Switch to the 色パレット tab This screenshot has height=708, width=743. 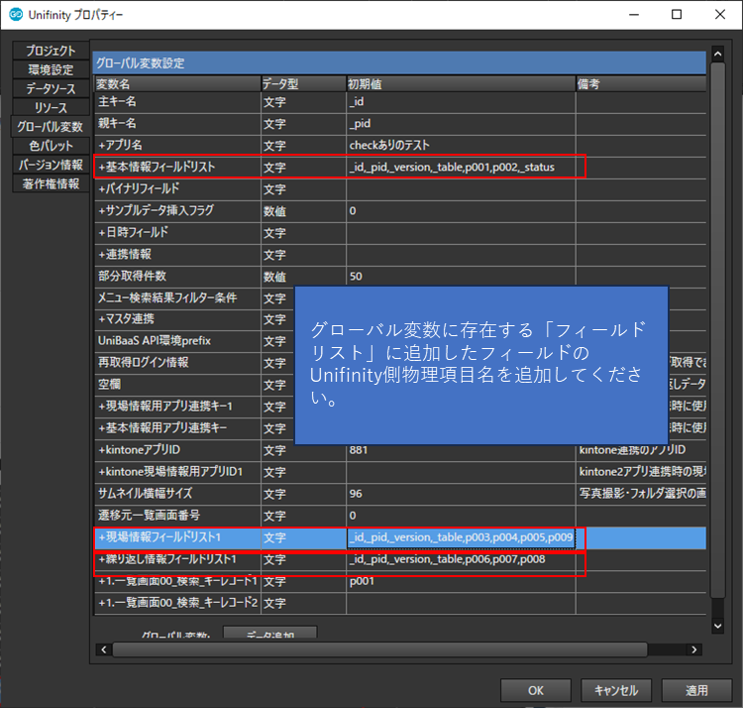coord(51,147)
